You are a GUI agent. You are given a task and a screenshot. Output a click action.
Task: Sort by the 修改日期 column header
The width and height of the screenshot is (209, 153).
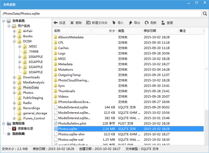[x=160, y=31]
